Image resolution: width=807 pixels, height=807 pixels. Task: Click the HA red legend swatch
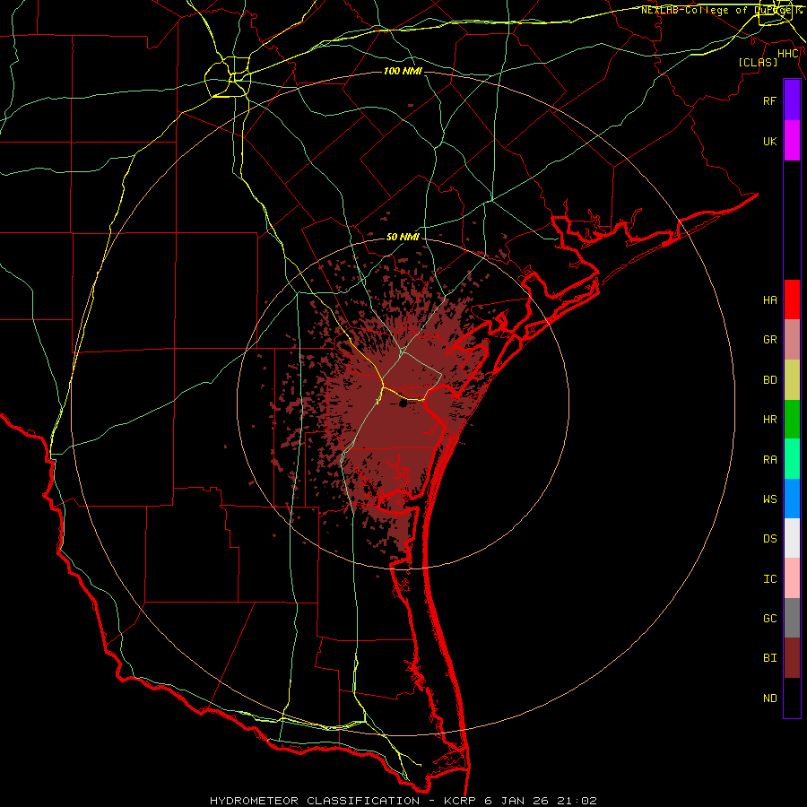point(792,299)
